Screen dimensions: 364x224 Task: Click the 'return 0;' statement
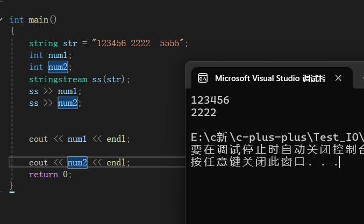click(51, 175)
